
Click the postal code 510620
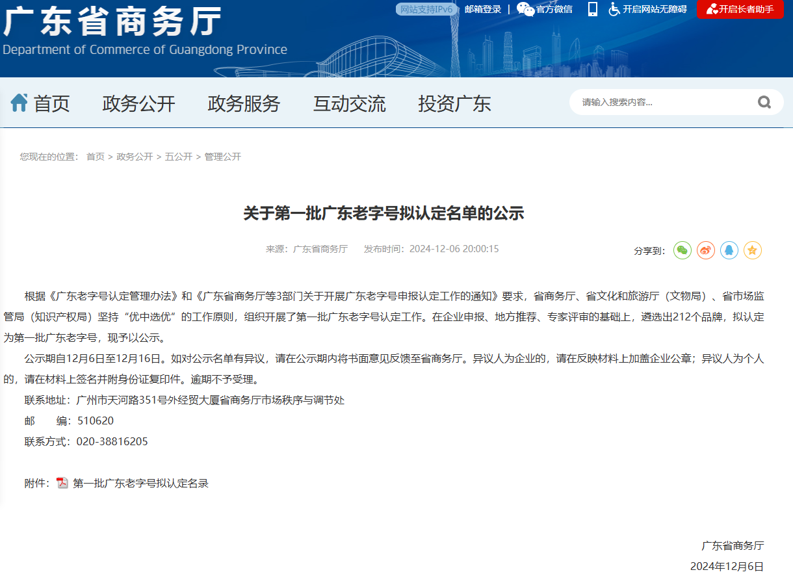[96, 421]
